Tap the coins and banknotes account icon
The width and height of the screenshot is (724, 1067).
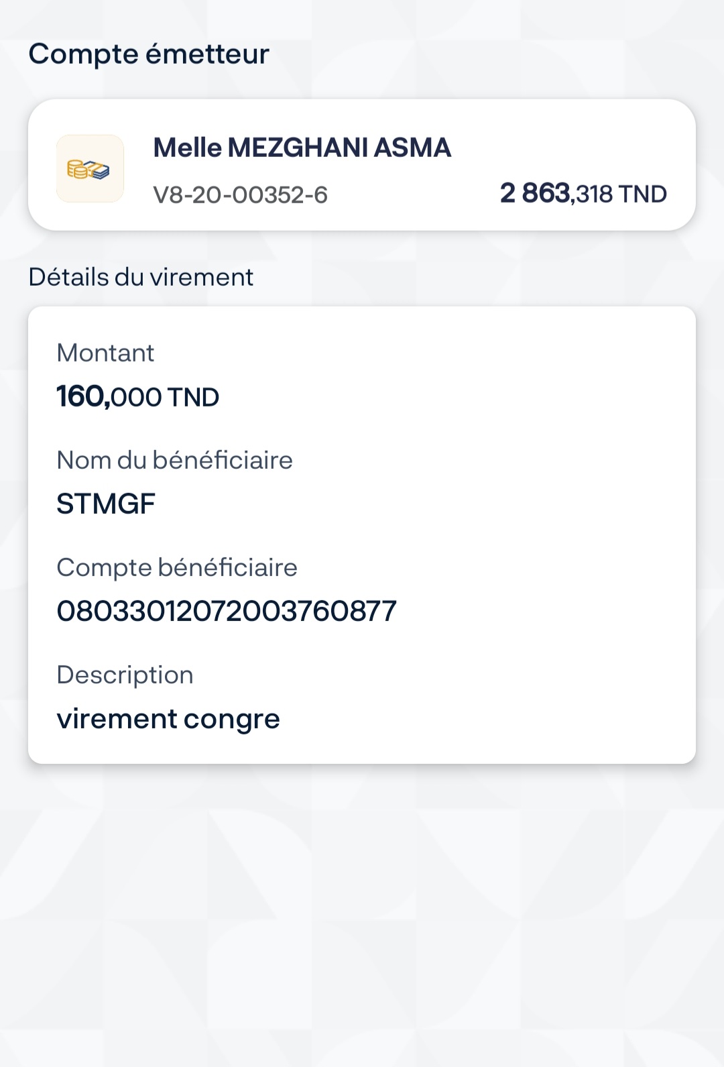[89, 169]
